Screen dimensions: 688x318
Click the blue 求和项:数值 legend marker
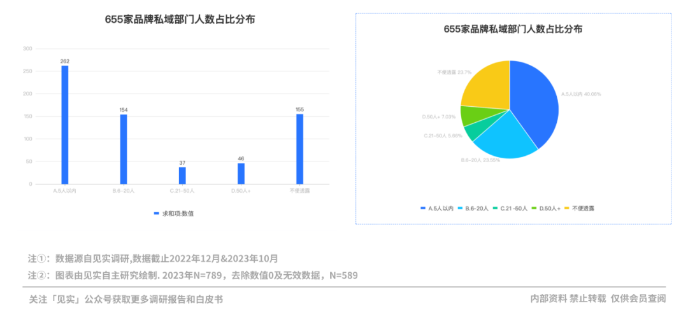(157, 214)
